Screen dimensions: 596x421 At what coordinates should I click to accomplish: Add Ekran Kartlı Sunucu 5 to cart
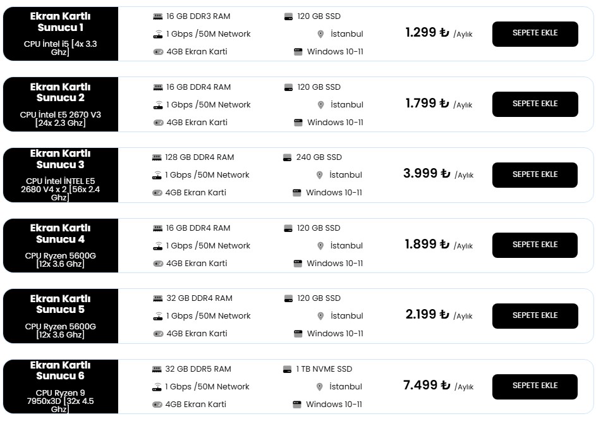pyautogui.click(x=535, y=315)
